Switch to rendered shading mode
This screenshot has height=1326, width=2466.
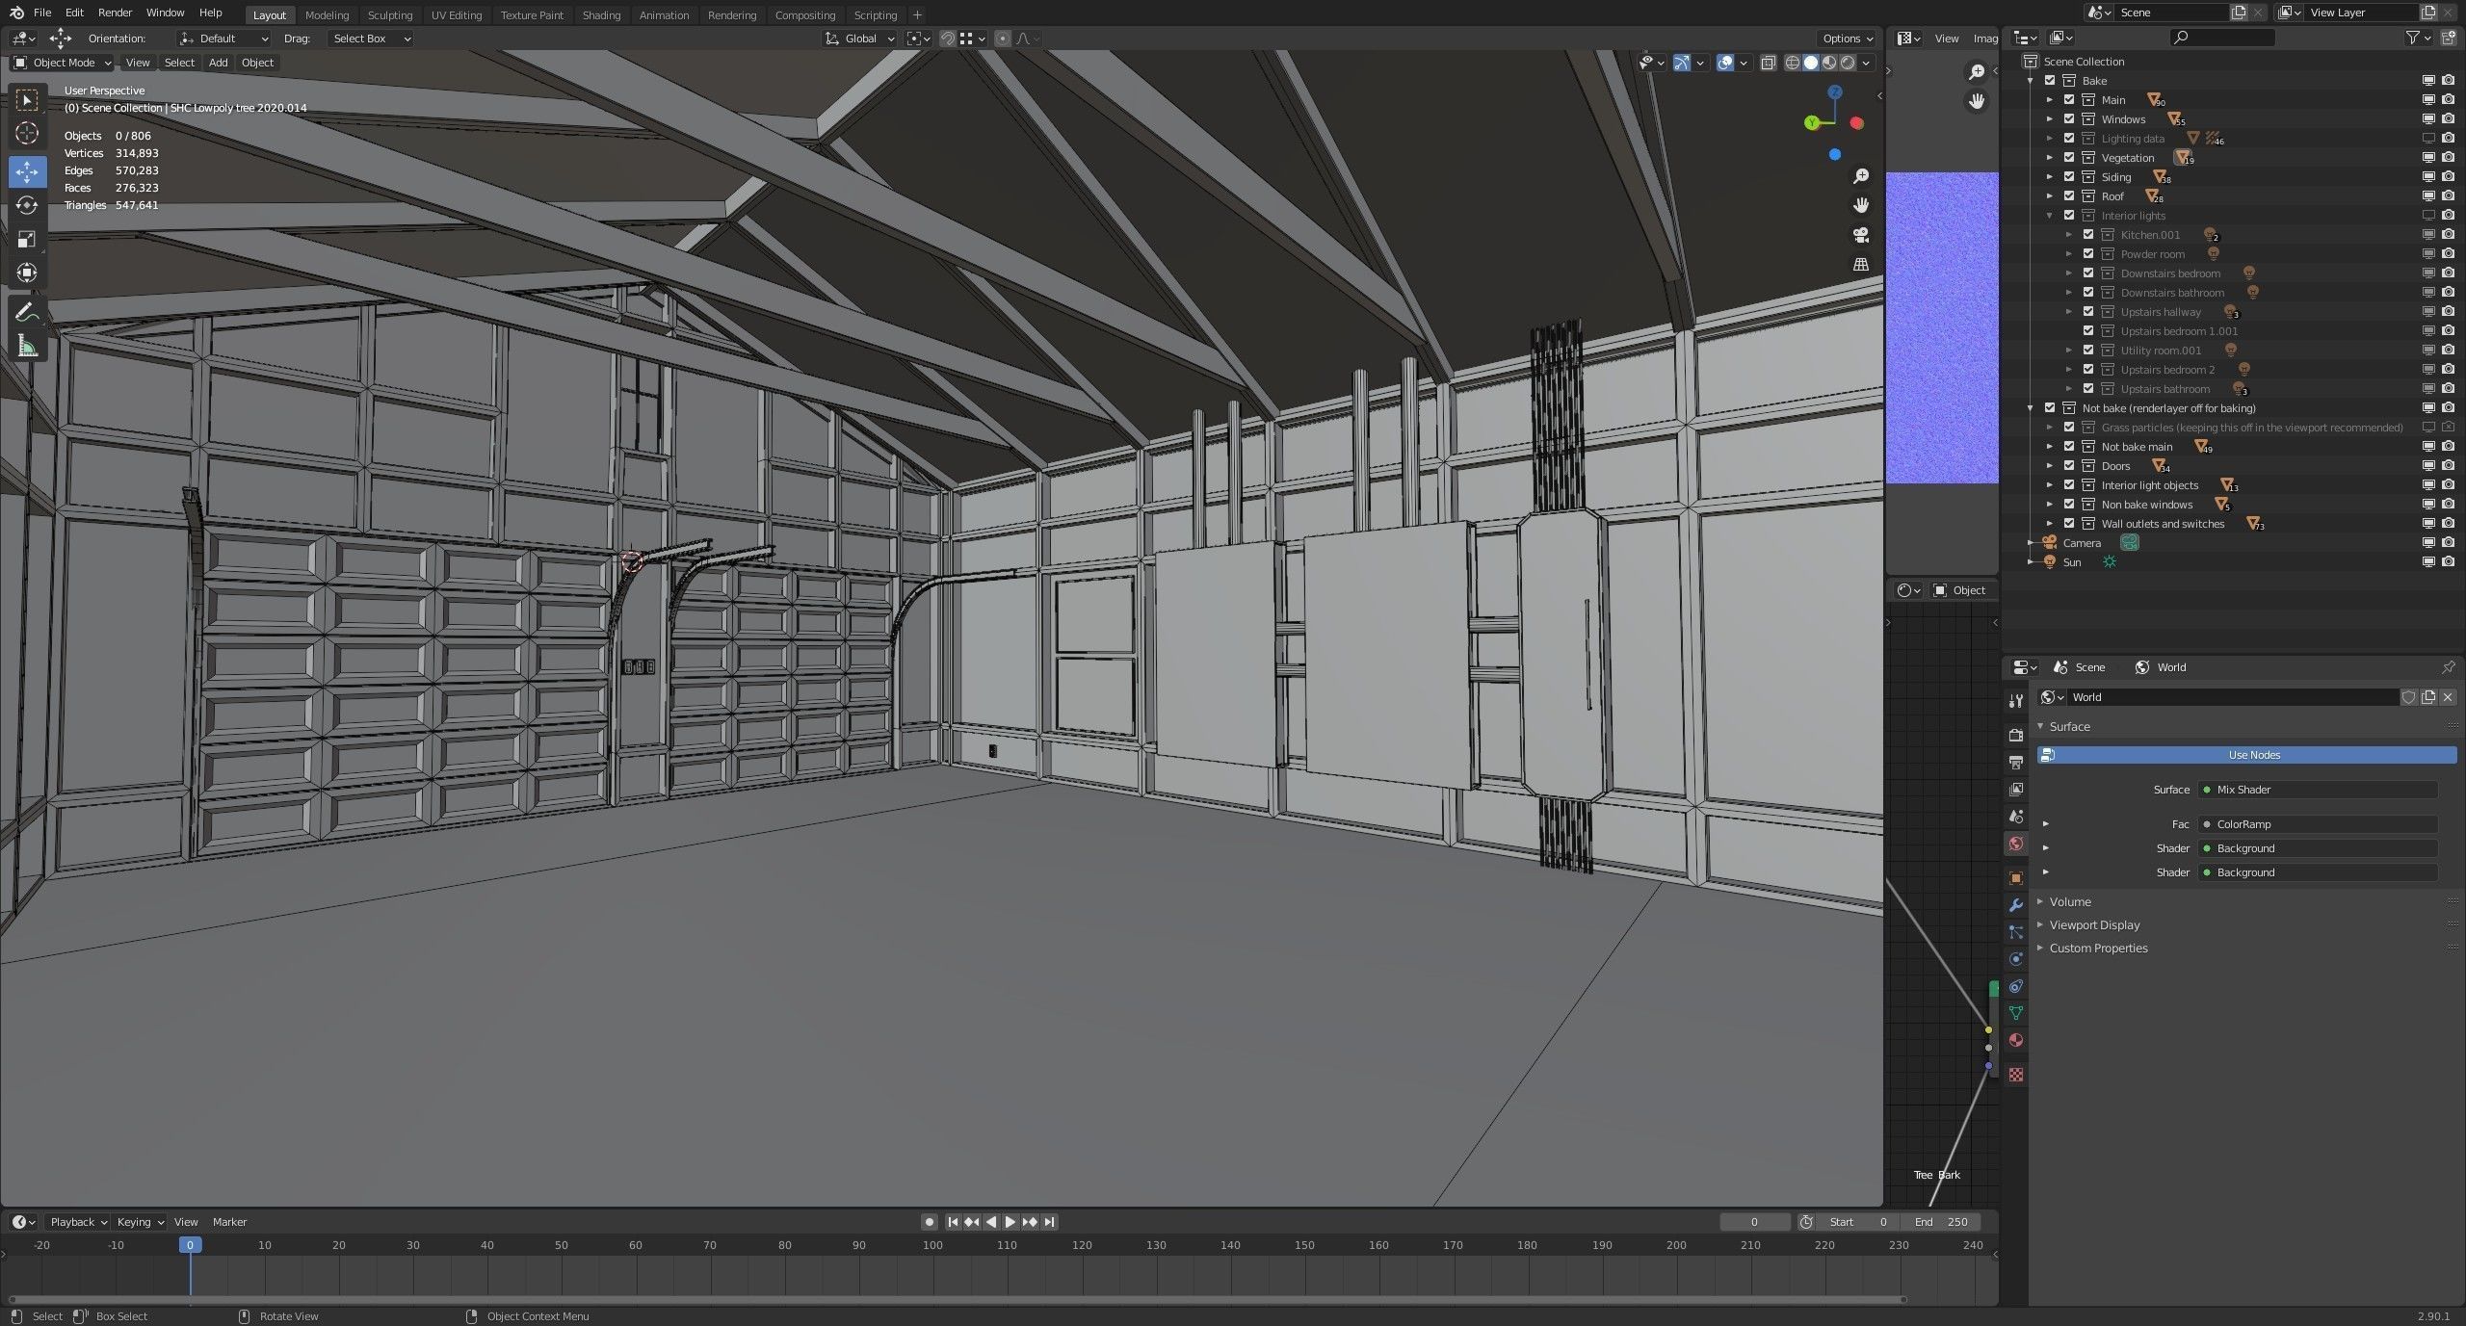point(1848,63)
